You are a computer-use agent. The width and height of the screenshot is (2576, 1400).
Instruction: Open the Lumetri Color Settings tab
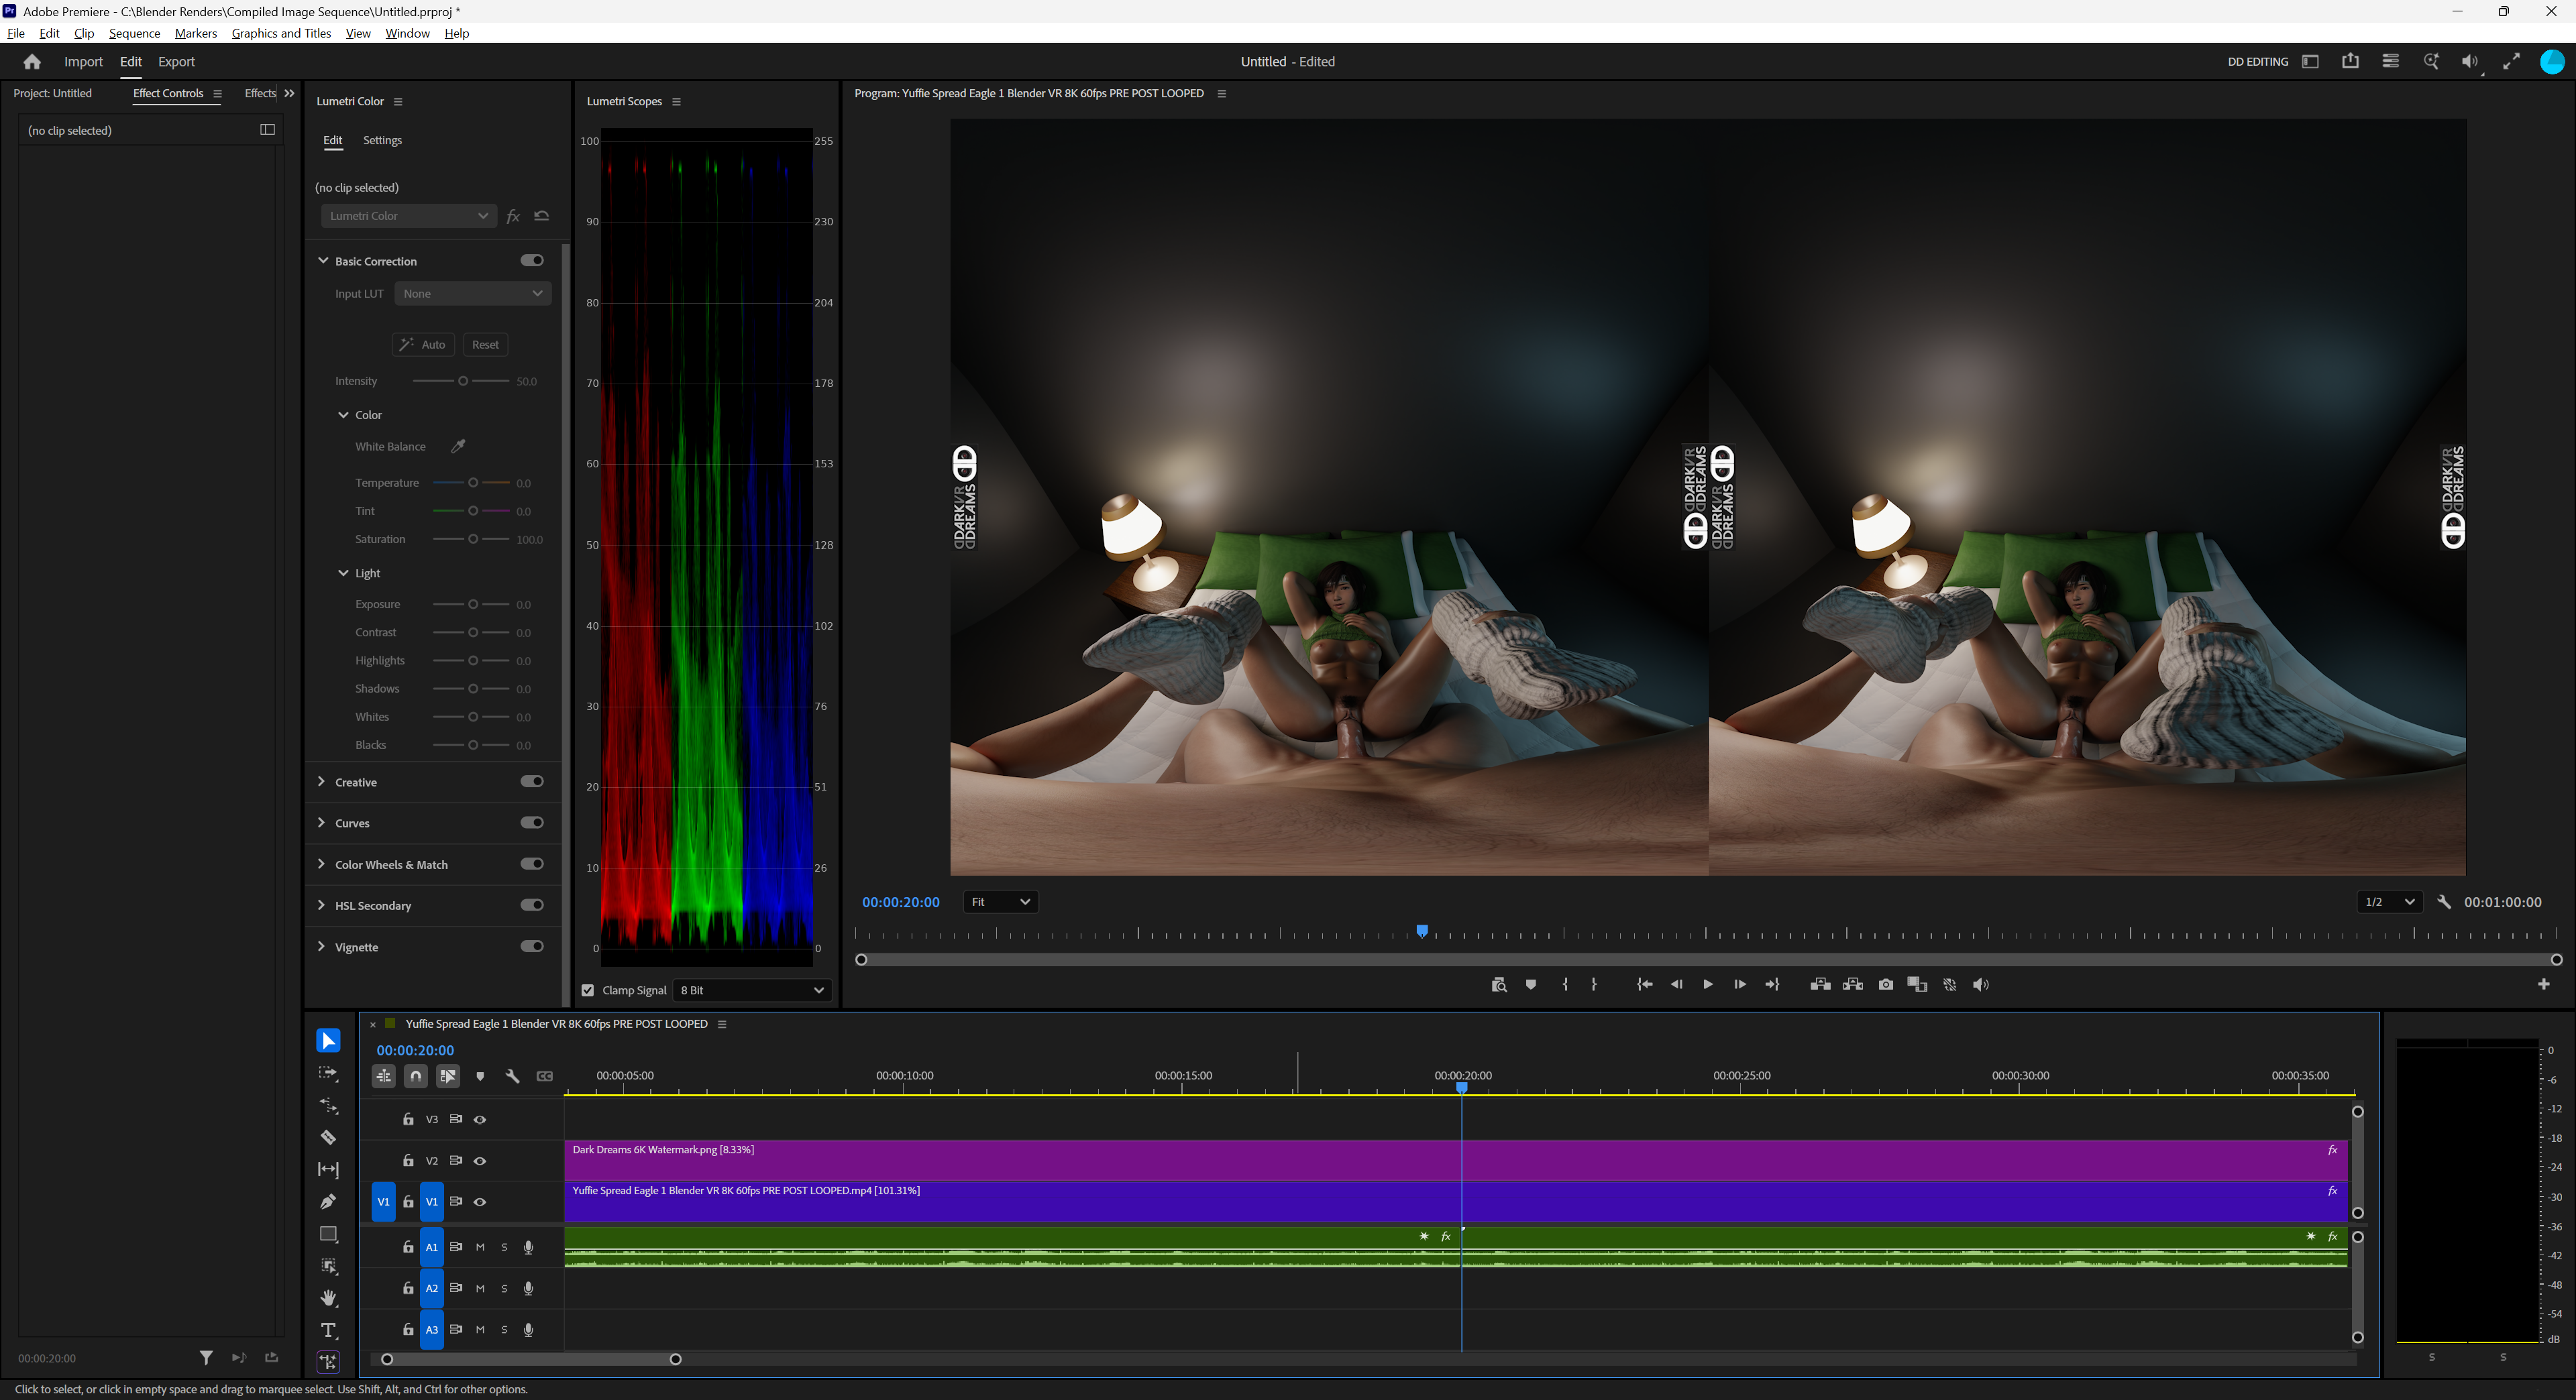pyautogui.click(x=382, y=140)
